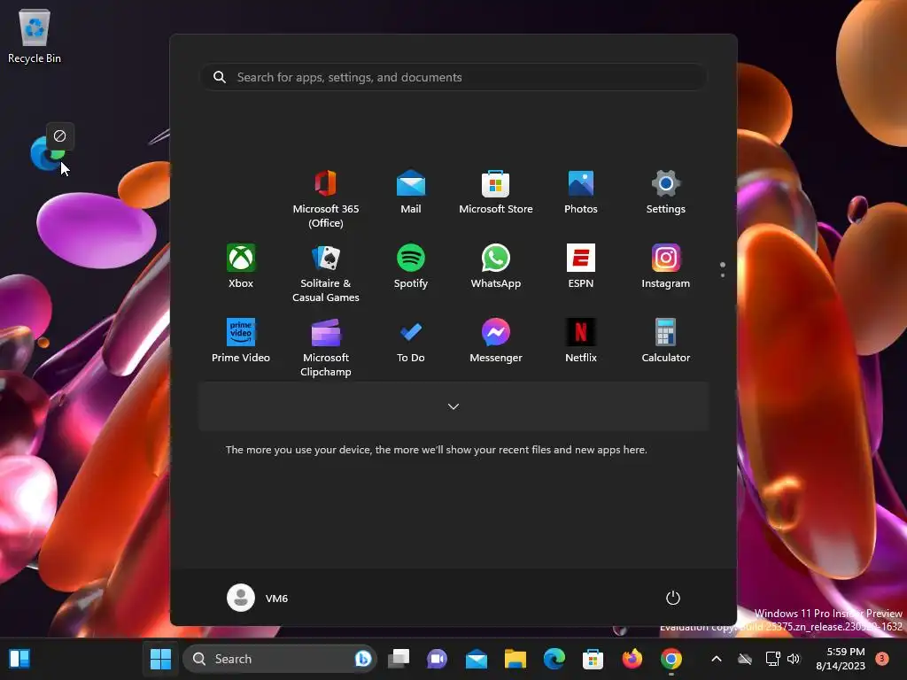907x680 pixels.
Task: Open the clock showing 5:59 PM
Action: click(x=841, y=659)
